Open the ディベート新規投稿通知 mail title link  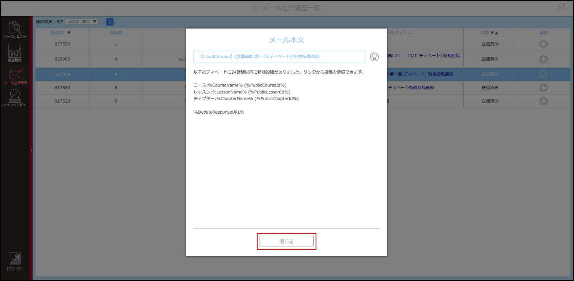click(x=411, y=88)
